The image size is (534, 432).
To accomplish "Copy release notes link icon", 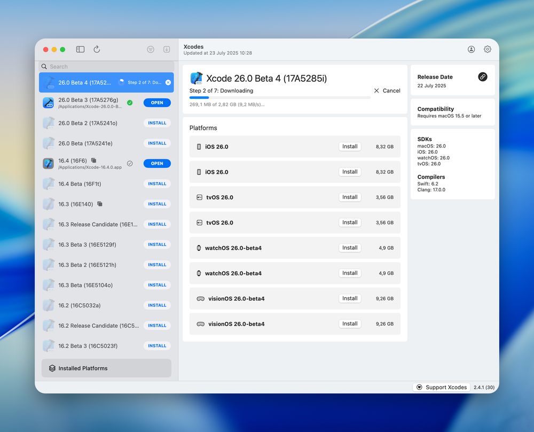I will (483, 76).
